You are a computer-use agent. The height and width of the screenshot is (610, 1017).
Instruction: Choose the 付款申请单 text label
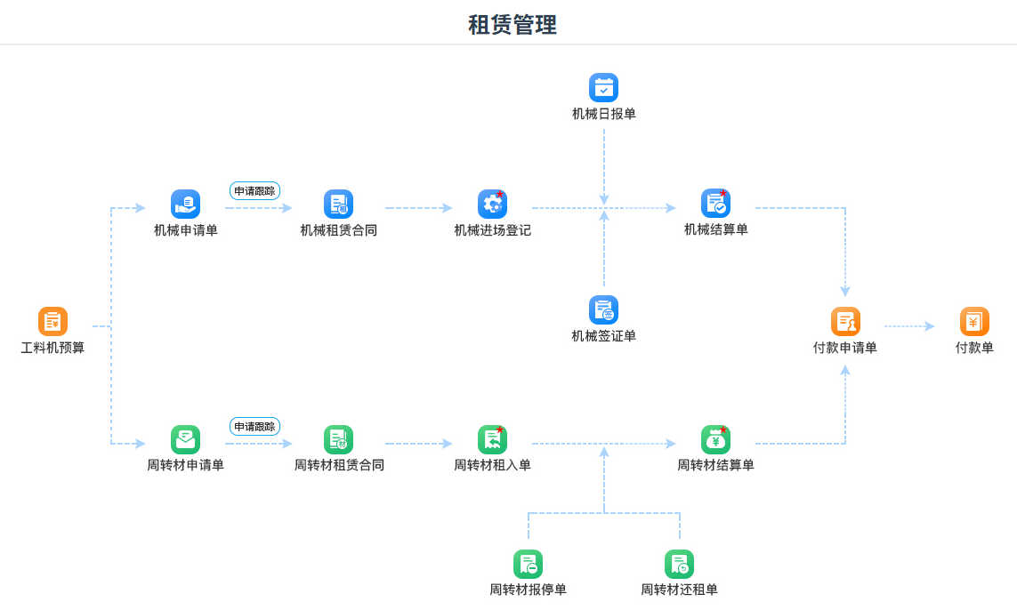click(845, 348)
